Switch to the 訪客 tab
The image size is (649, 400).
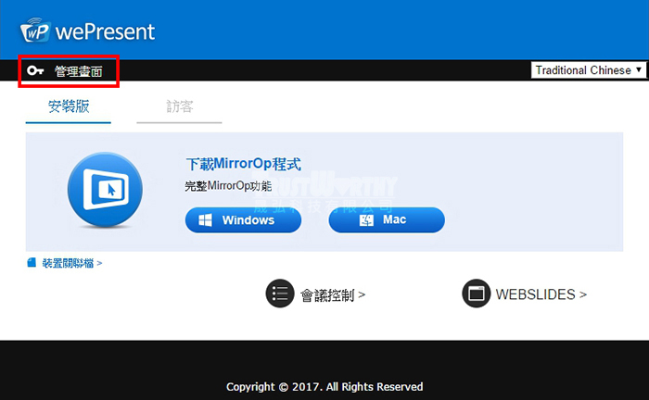179,106
